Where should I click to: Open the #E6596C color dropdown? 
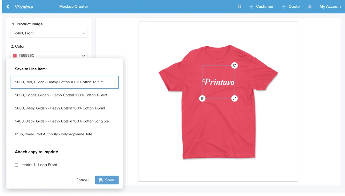tap(49, 55)
